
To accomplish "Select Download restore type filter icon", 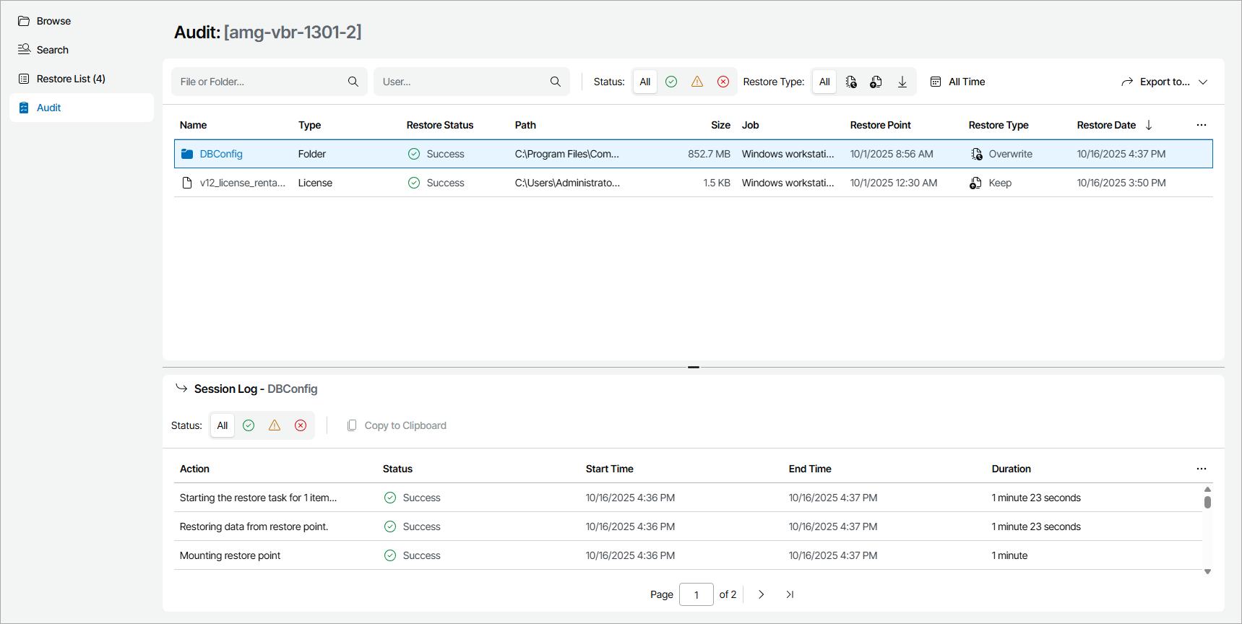I will pyautogui.click(x=902, y=82).
